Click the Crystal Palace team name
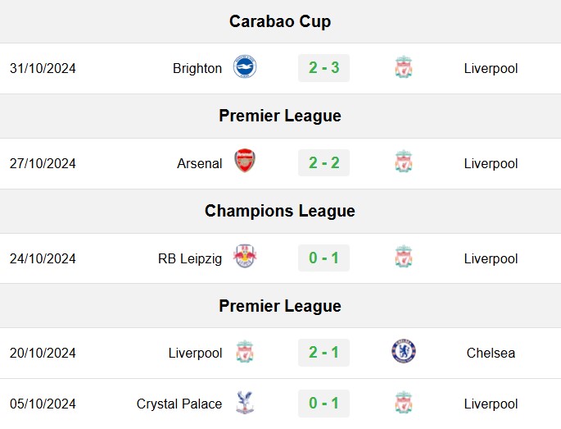The image size is (561, 429). point(179,404)
